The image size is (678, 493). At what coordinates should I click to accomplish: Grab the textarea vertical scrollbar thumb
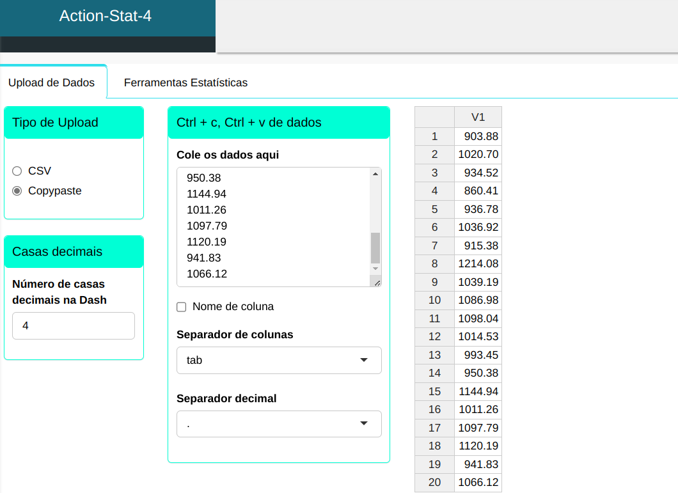pyautogui.click(x=375, y=247)
